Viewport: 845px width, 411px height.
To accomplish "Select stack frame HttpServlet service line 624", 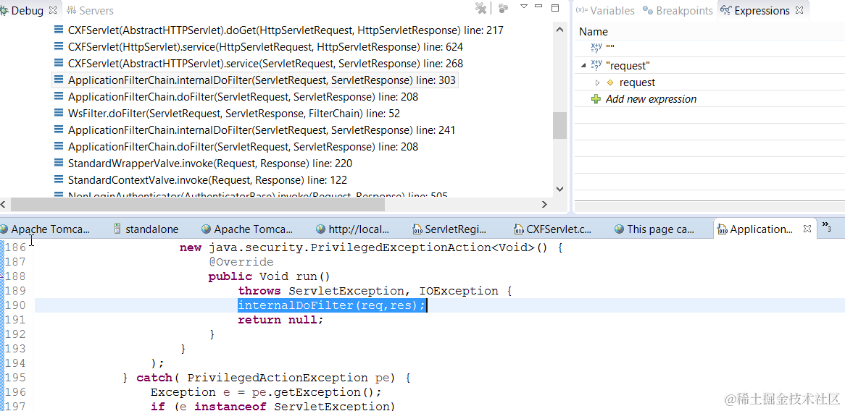I will click(266, 47).
